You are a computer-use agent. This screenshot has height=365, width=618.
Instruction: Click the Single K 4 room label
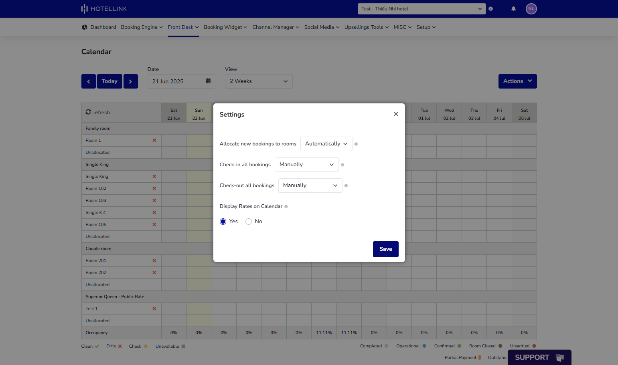click(x=95, y=212)
